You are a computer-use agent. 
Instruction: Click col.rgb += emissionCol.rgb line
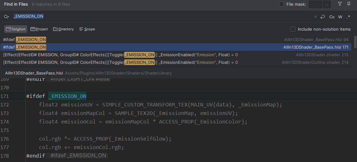[81, 147]
